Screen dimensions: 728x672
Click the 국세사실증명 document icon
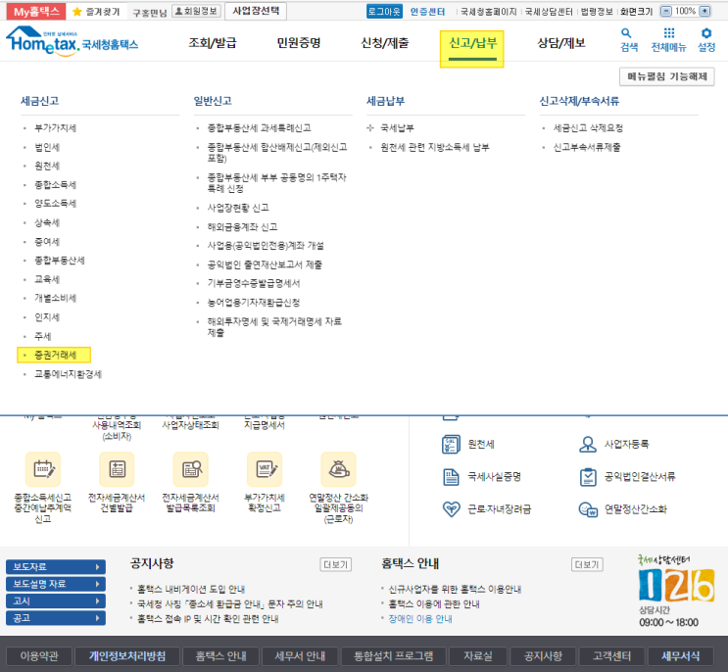click(451, 477)
